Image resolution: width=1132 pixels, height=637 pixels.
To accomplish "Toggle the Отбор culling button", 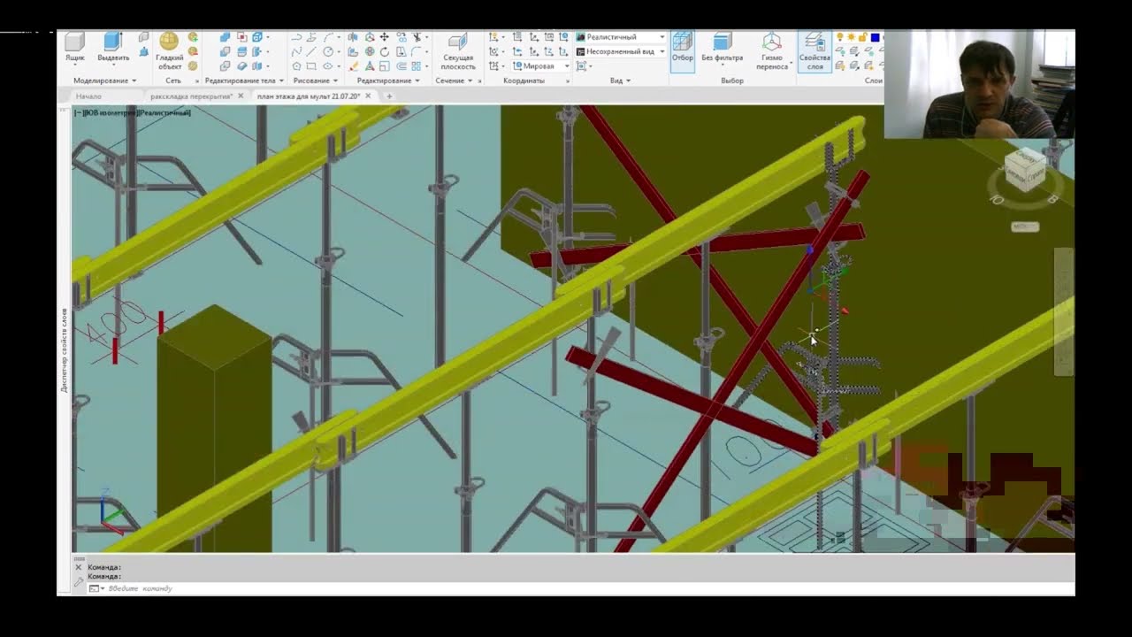I will click(x=682, y=50).
